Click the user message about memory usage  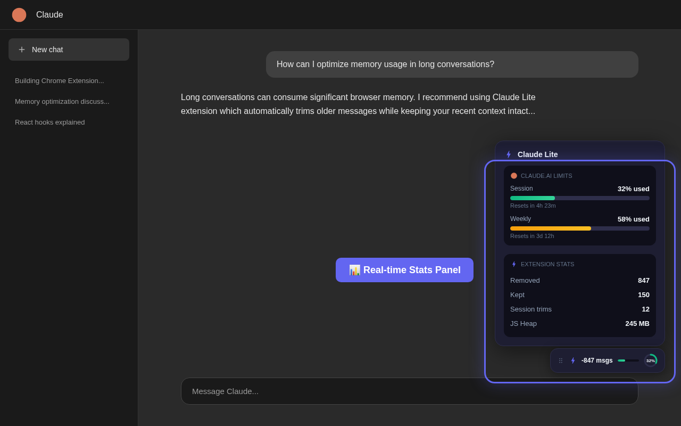[x=452, y=64]
